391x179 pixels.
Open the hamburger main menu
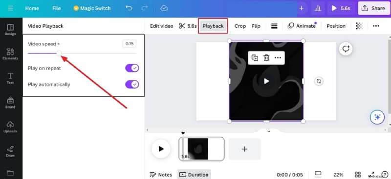tap(10, 8)
